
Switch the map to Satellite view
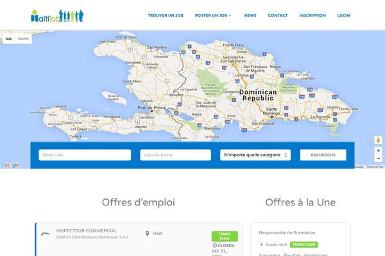tap(23, 38)
